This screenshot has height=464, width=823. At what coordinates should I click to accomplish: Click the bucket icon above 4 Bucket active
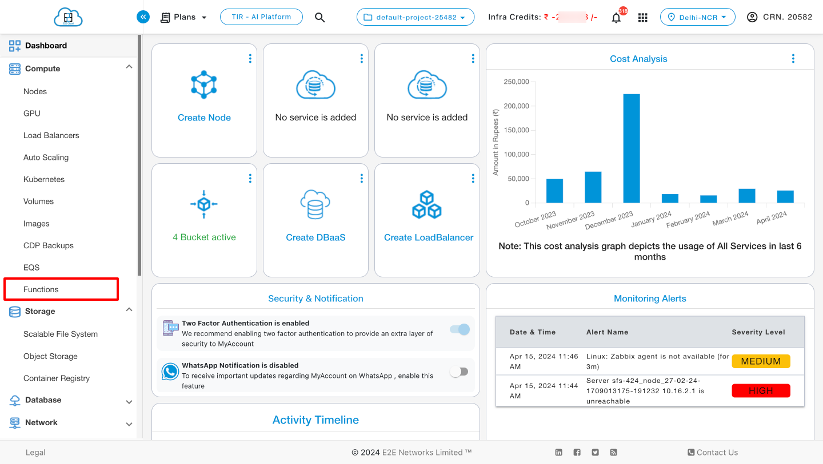click(204, 204)
